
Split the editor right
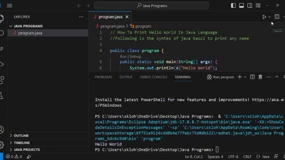277,17
